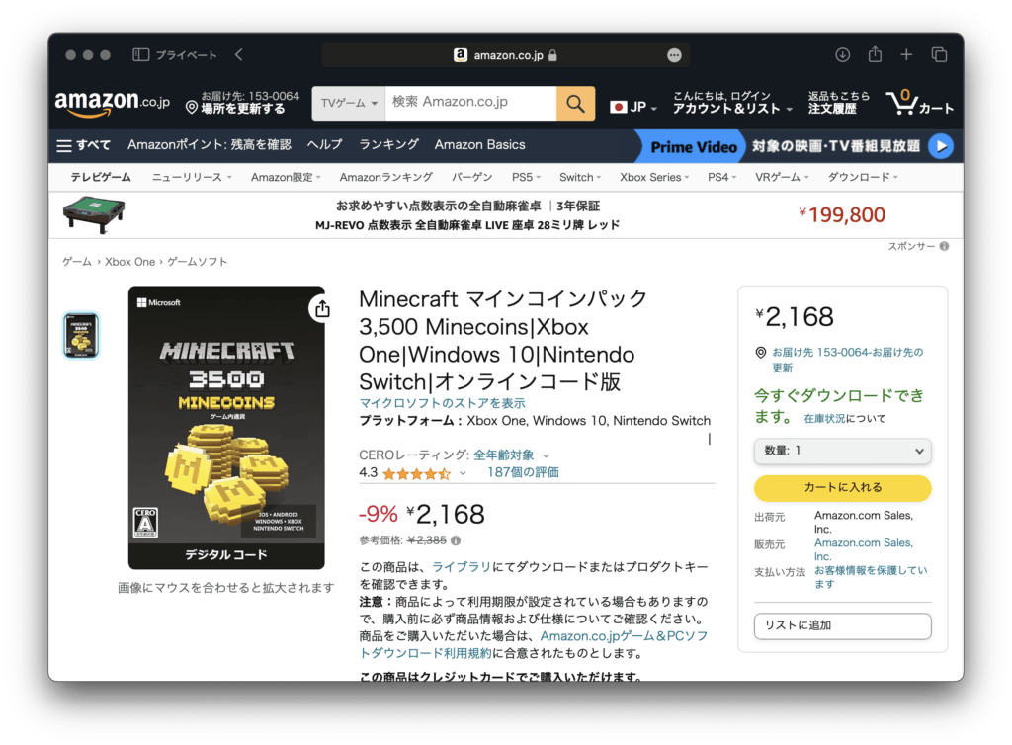Open new tab with plus icon
The width and height of the screenshot is (1012, 745).
click(906, 55)
